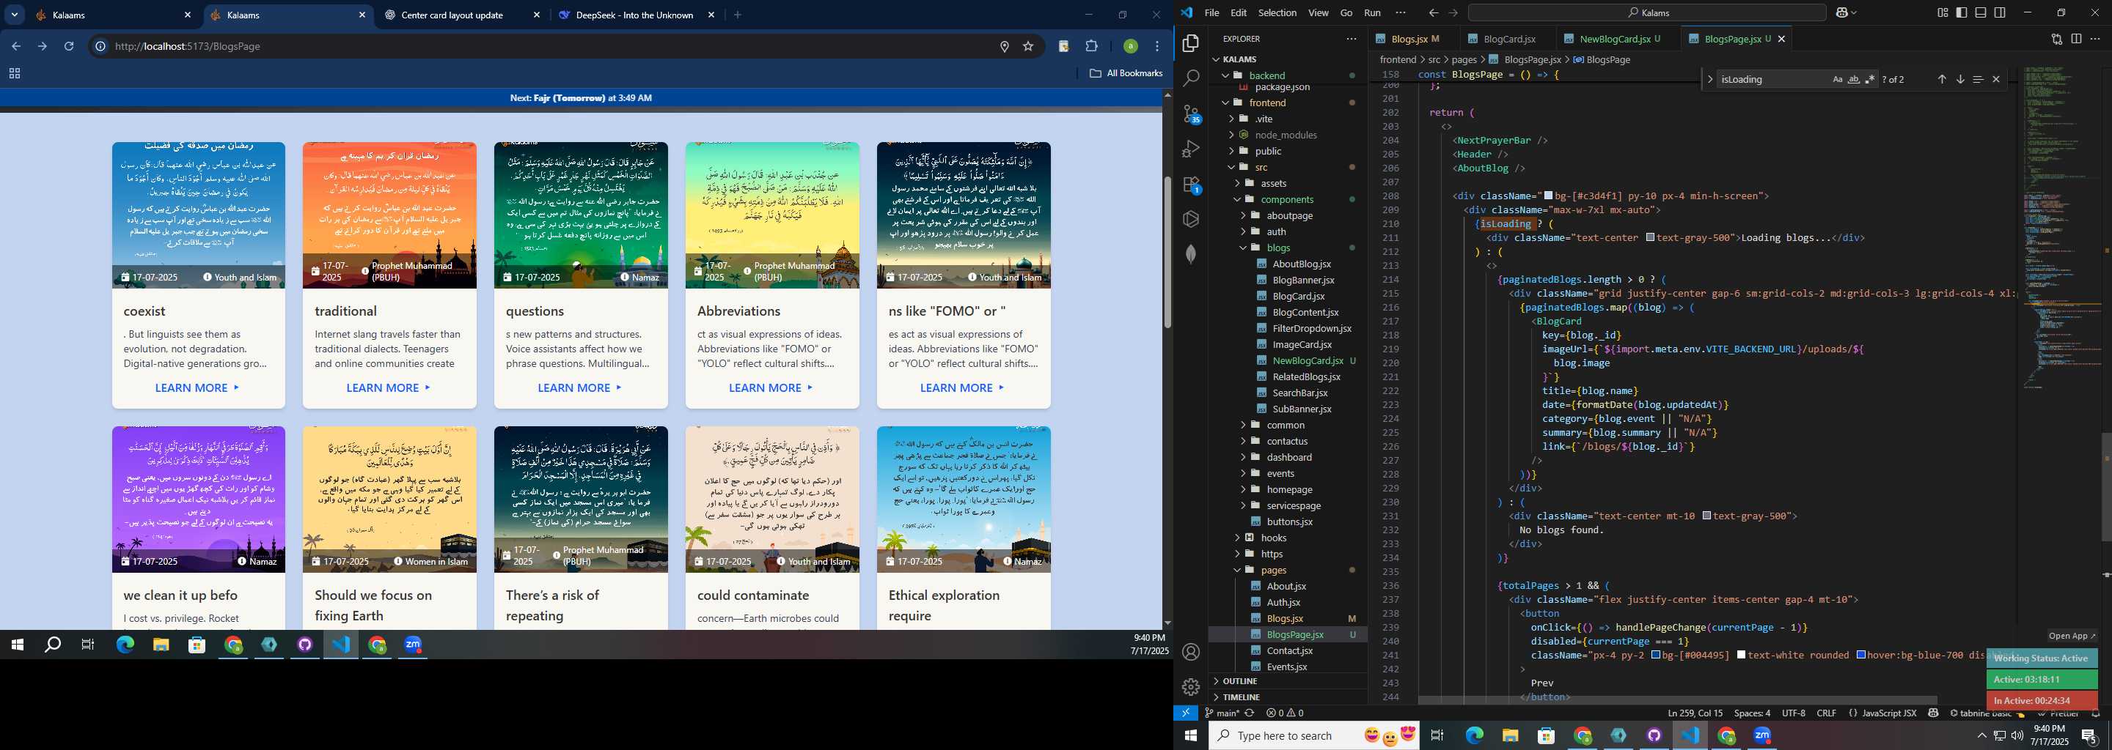Open the Manage gear icon in VS Code
The width and height of the screenshot is (2112, 750).
pyautogui.click(x=1191, y=687)
